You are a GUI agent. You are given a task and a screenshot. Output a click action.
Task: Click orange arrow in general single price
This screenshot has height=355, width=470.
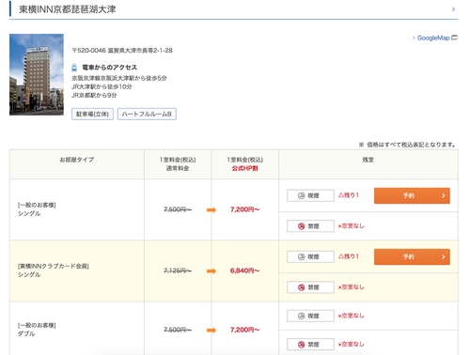(x=211, y=209)
